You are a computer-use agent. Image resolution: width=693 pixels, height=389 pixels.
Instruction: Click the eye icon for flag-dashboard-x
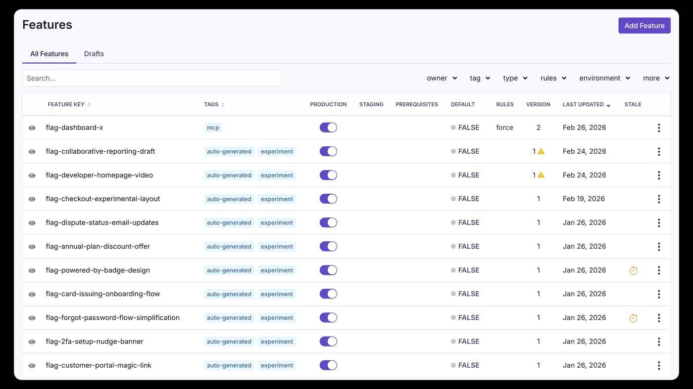pyautogui.click(x=32, y=128)
